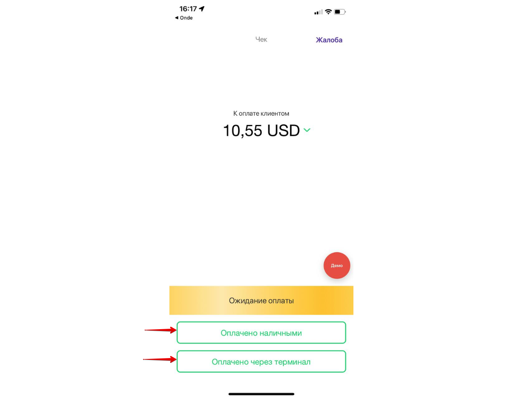This screenshot has height=402, width=522.
Task: Tap the yellow Ожидание оплаты banner
Action: [261, 300]
